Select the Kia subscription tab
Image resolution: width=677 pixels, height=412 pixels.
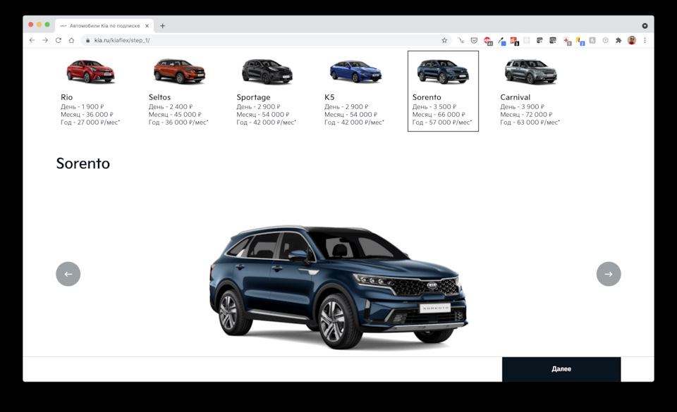[x=104, y=26]
